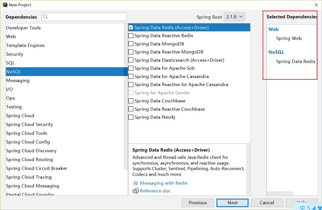
Task: Select Spring Cloud Discovery category
Action: [65, 151]
